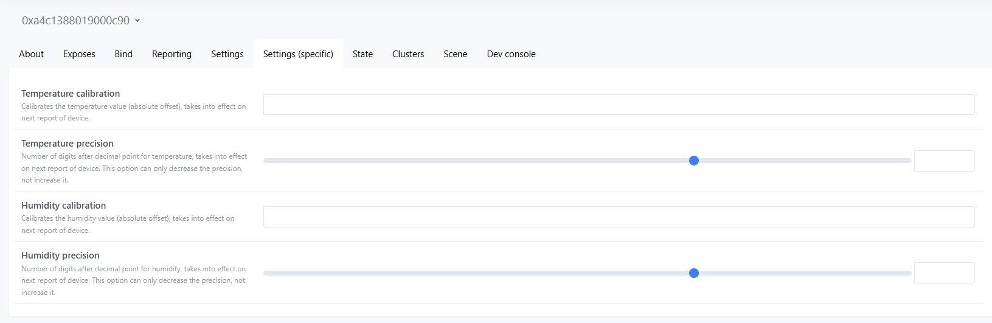This screenshot has height=323, width=992.
Task: Click the Temperature calibration label
Action: pyautogui.click(x=71, y=94)
